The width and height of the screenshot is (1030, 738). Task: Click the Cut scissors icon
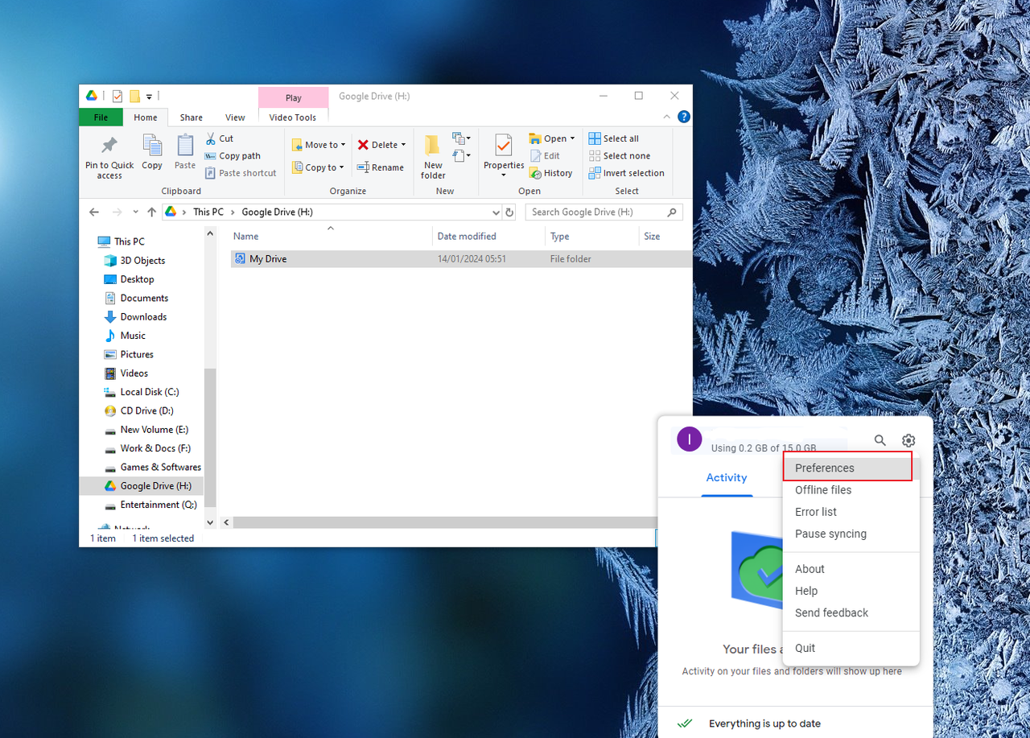point(211,138)
